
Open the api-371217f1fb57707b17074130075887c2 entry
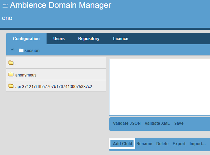(x=56, y=86)
